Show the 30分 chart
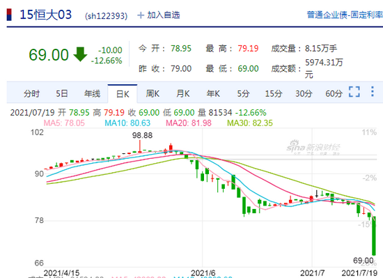The width and height of the screenshot is (383, 278). coord(304,93)
